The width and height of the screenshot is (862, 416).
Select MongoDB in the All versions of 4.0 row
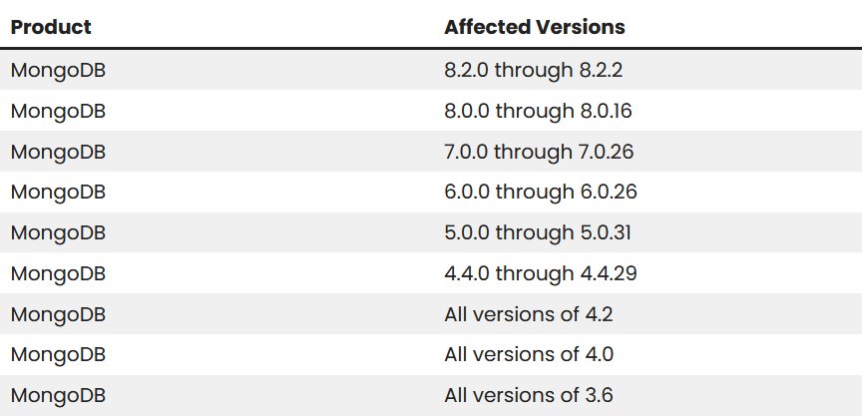click(x=58, y=354)
